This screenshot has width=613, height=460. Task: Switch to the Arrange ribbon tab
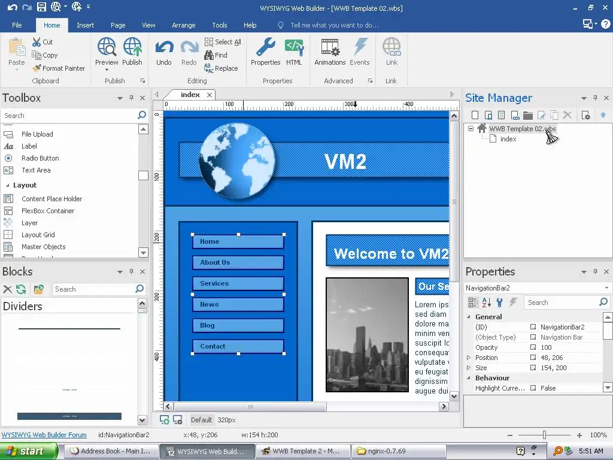[x=183, y=25]
